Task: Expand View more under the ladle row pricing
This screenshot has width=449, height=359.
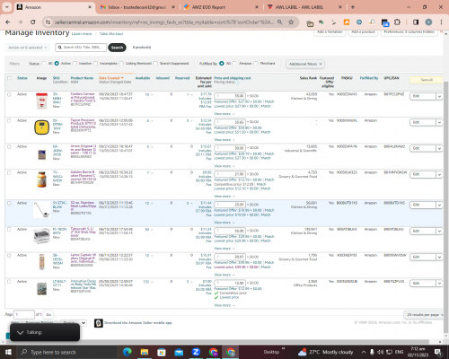Action: tap(224, 223)
